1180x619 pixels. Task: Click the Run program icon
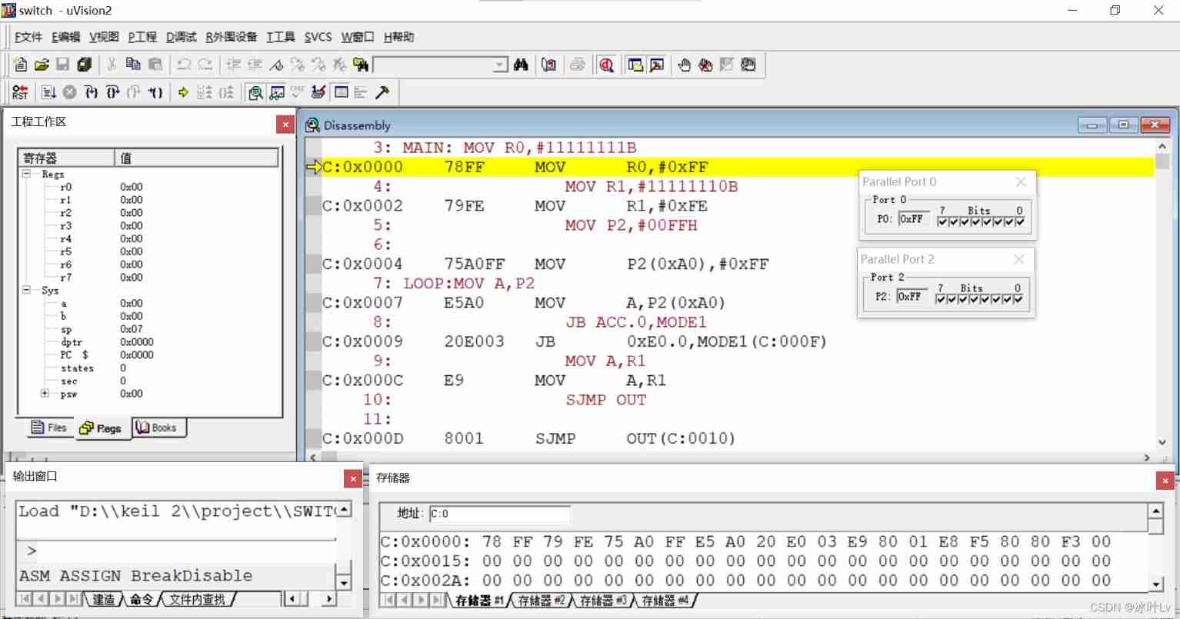pyautogui.click(x=48, y=92)
